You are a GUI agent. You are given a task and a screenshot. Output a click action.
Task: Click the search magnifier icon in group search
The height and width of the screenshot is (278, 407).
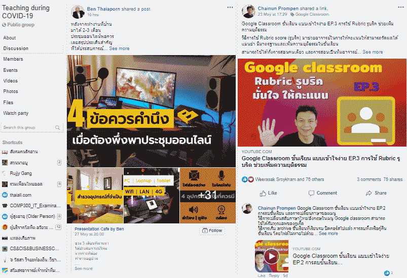(x=57, y=127)
